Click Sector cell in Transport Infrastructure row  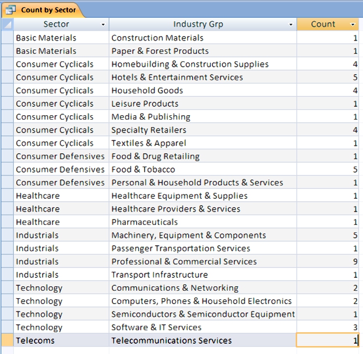tap(61, 275)
